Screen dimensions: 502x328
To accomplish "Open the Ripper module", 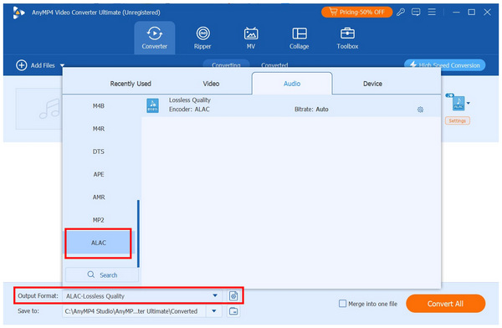I will pos(202,38).
